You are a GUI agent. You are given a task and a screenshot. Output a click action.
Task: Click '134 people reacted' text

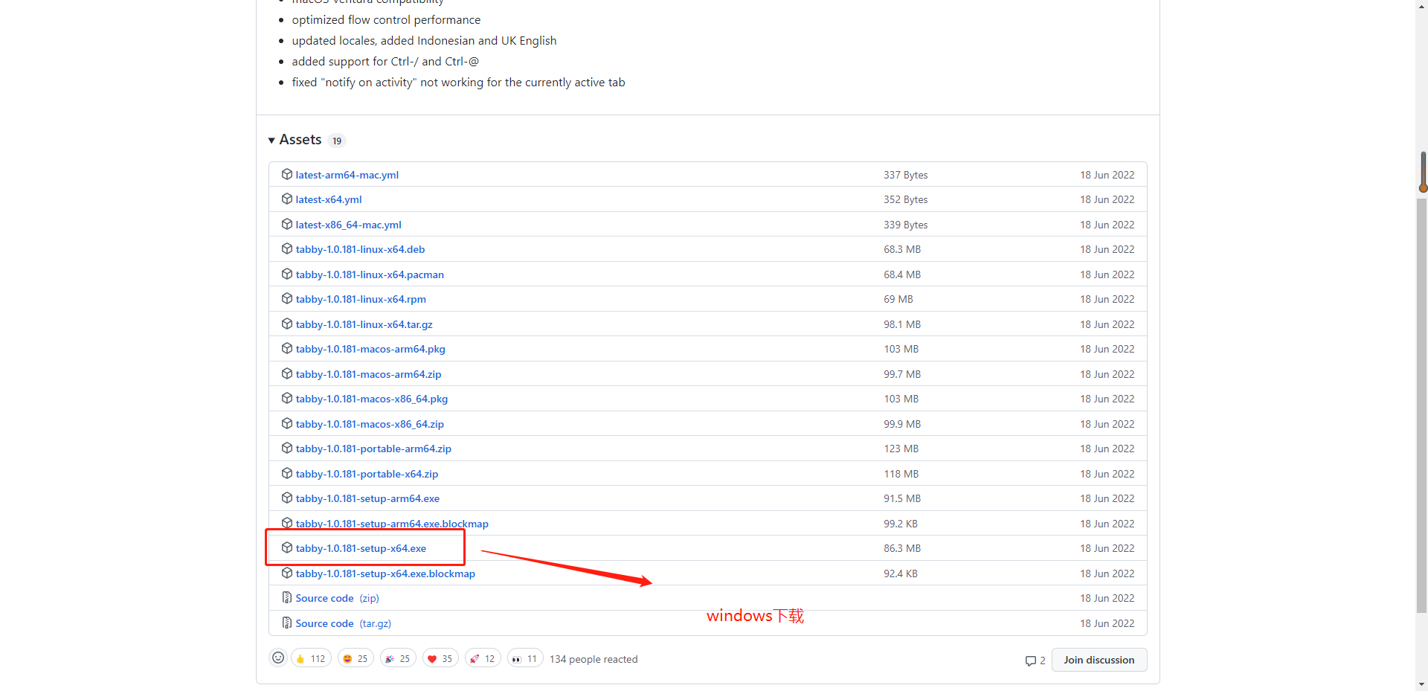[594, 659]
